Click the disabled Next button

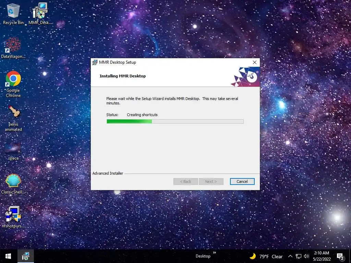coord(211,181)
